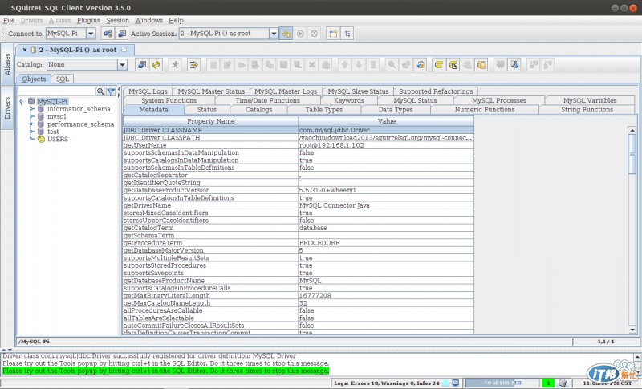Collapse the MySQL-Pi root tree node
Screen dimensions: 642x389
click(x=22, y=101)
